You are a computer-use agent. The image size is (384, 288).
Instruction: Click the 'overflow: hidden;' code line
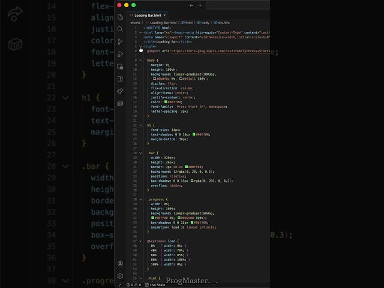pyautogui.click(x=167, y=185)
